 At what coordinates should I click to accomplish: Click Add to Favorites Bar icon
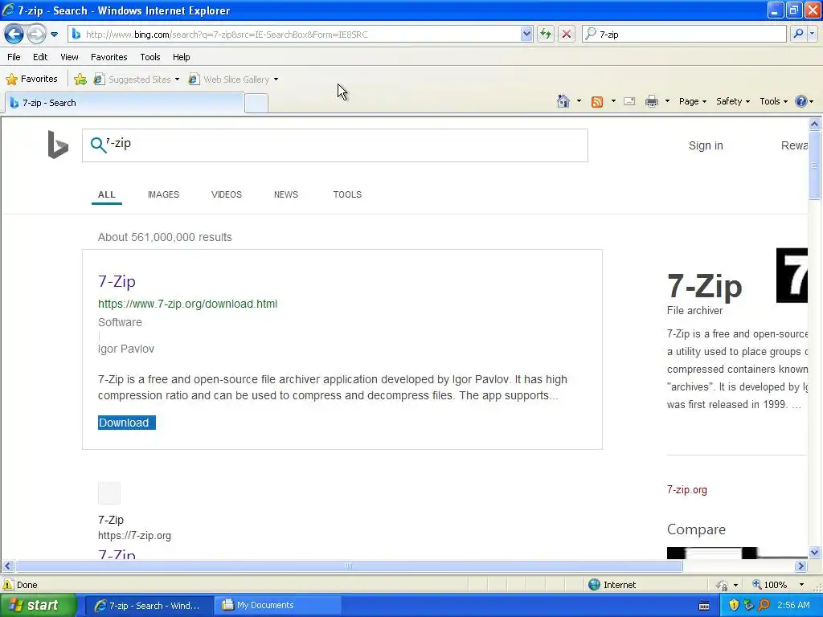[80, 80]
